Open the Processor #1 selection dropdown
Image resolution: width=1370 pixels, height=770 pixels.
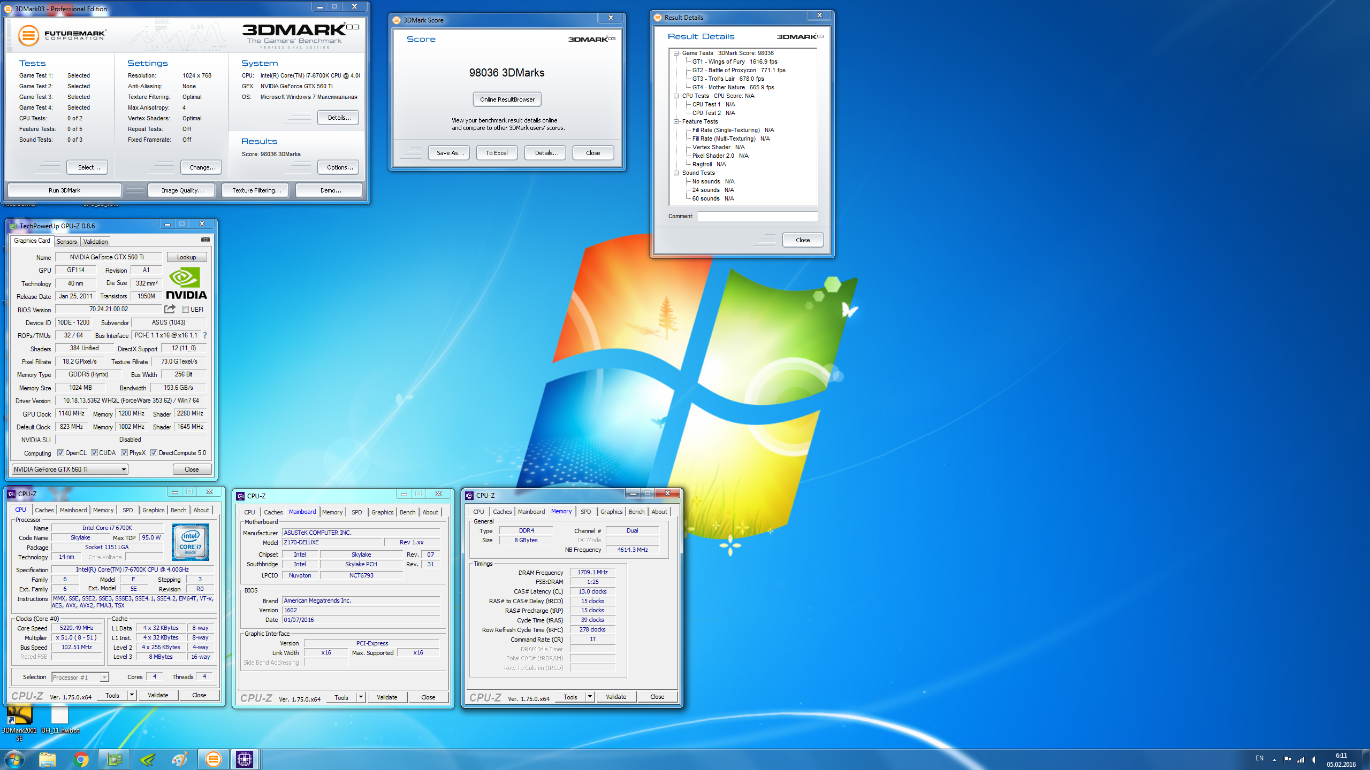pyautogui.click(x=80, y=677)
